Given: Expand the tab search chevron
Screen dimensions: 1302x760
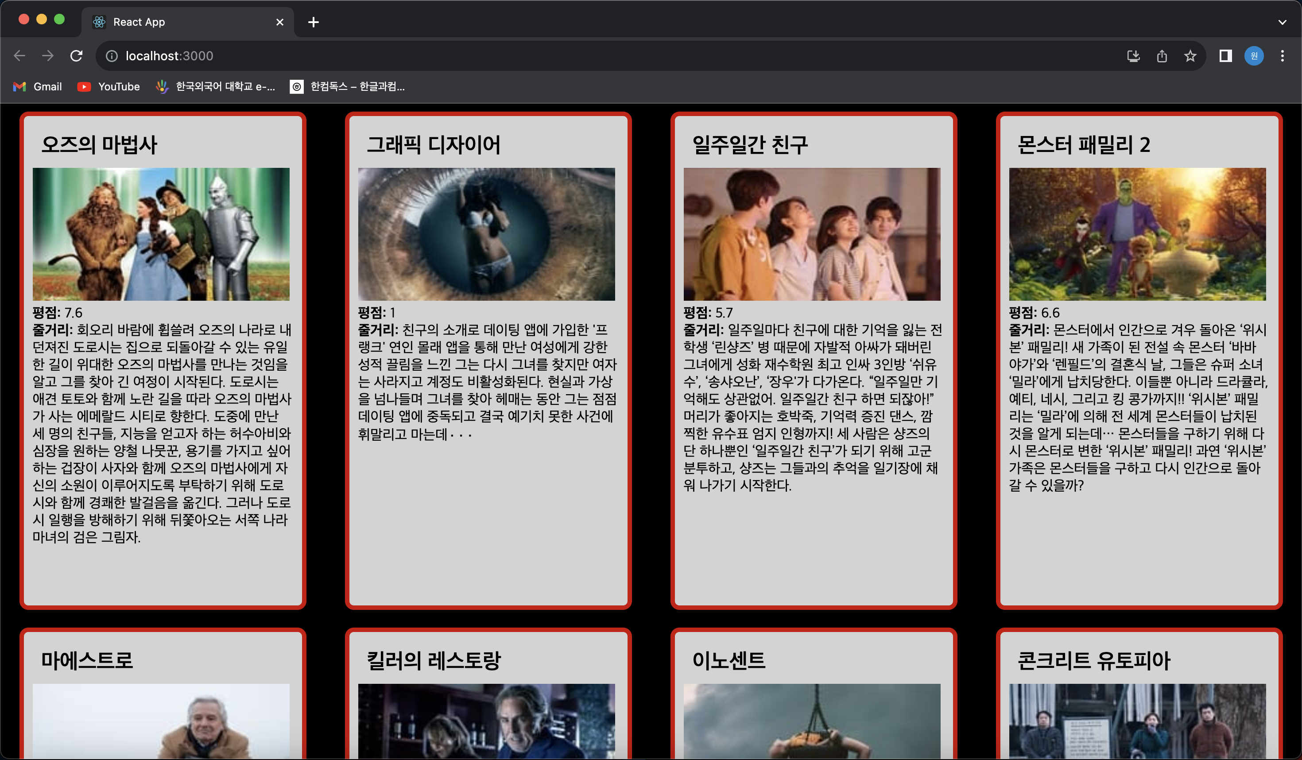Looking at the screenshot, I should click(1283, 22).
